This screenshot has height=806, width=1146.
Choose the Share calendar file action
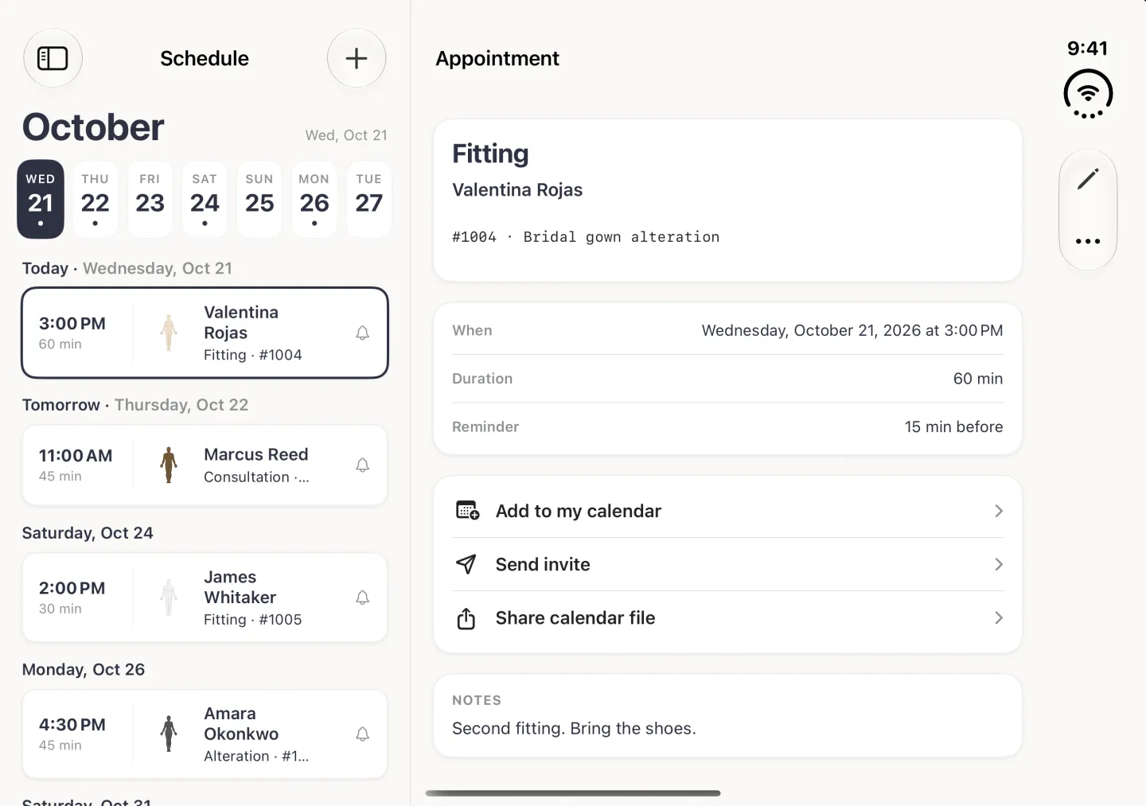pyautogui.click(x=727, y=618)
